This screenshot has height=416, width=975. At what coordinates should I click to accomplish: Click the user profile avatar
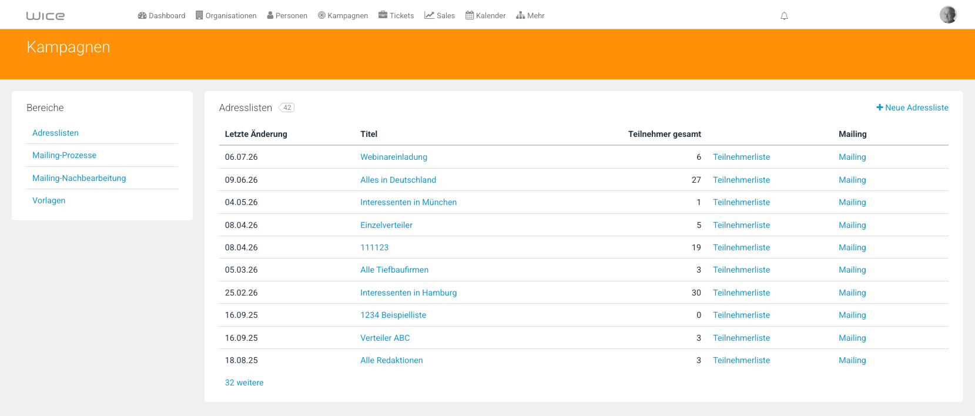pos(948,15)
